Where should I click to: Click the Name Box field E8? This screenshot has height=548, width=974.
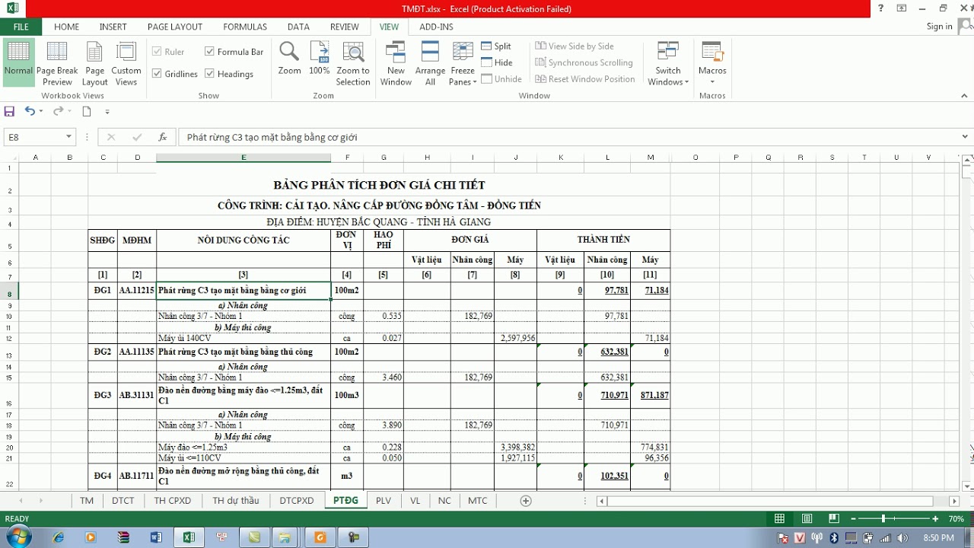click(x=34, y=137)
